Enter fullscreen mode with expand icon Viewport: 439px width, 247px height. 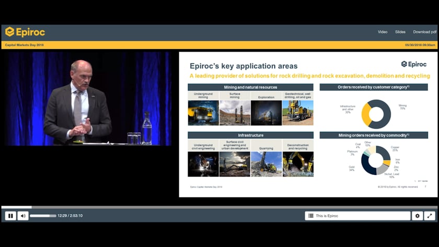click(x=430, y=216)
